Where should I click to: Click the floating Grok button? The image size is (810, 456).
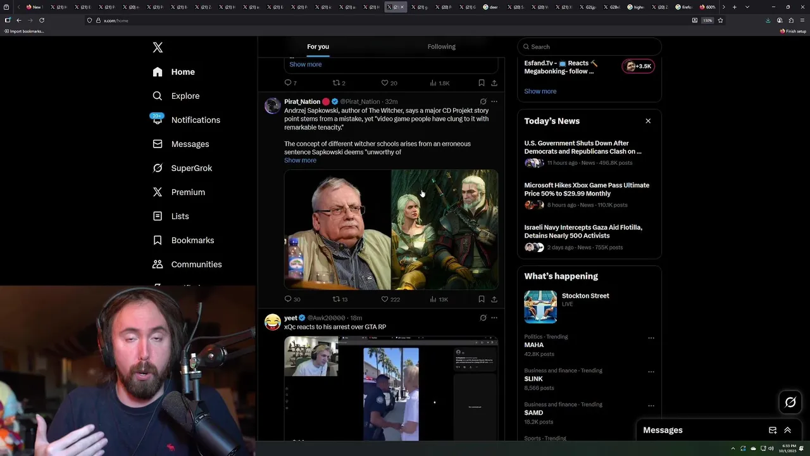pos(790,402)
